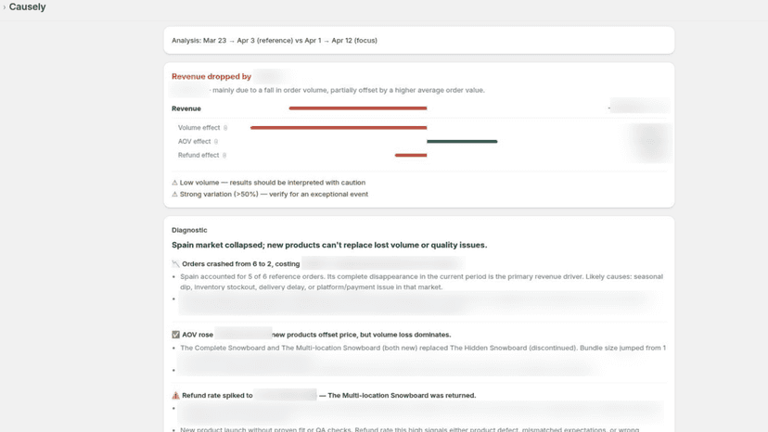
Task: Click the green AOV effect bar
Action: [462, 142]
